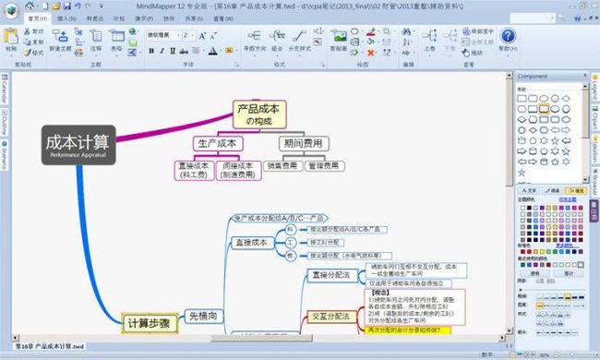The width and height of the screenshot is (600, 360).
Task: Open the format group dialog launcher
Action: (322, 65)
